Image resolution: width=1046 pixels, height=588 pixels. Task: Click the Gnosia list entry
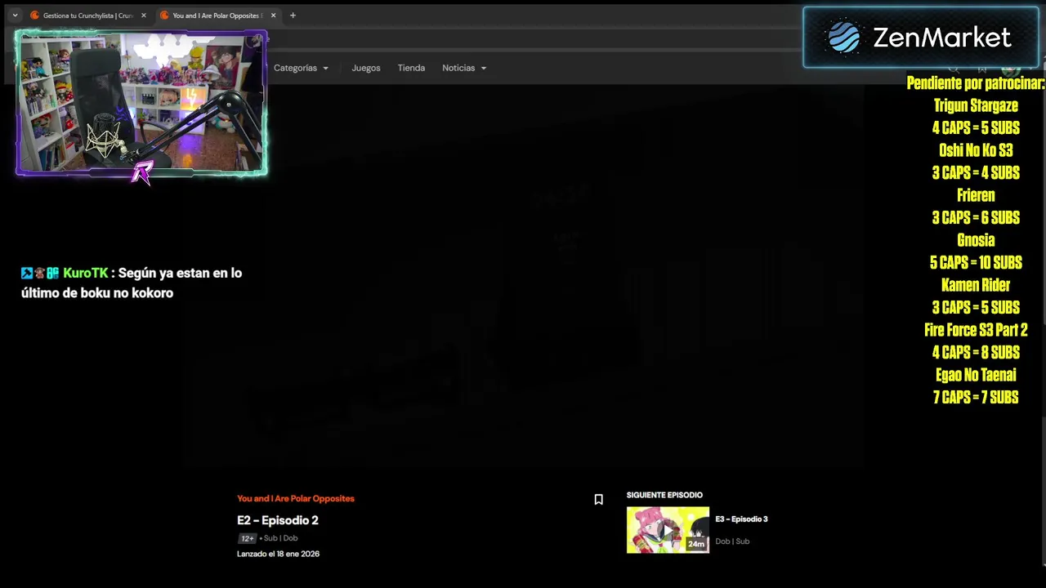pyautogui.click(x=976, y=240)
